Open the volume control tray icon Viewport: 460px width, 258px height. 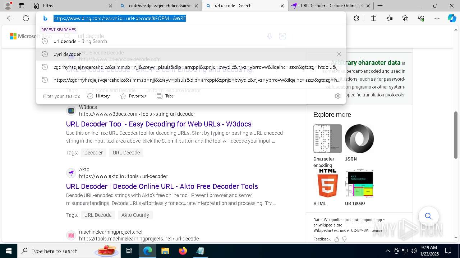point(413,251)
